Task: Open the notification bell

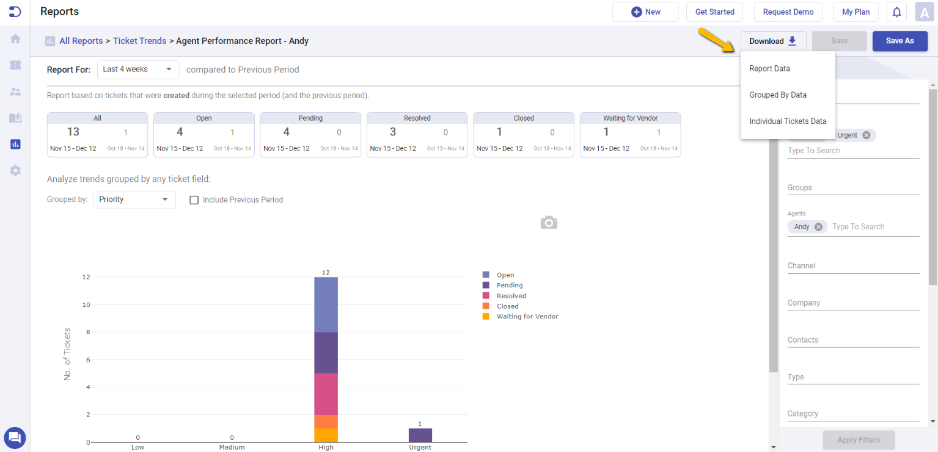Action: [896, 12]
